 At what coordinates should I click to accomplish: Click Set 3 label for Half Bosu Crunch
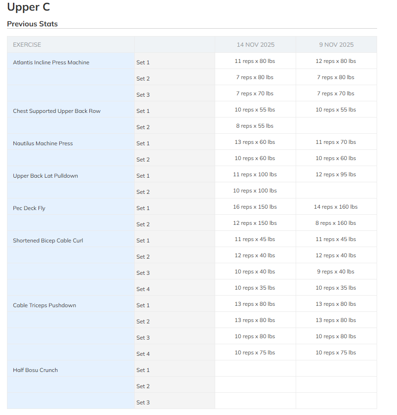[x=143, y=403]
